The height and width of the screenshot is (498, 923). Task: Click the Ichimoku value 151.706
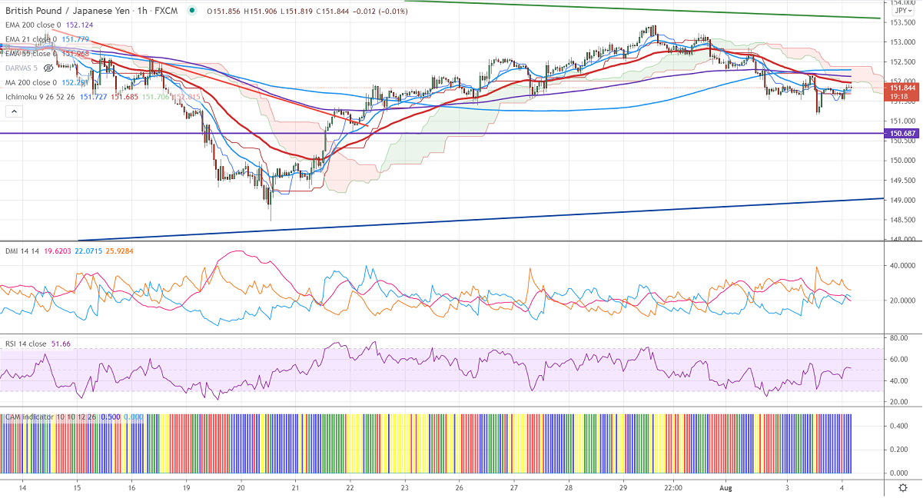tap(157, 97)
